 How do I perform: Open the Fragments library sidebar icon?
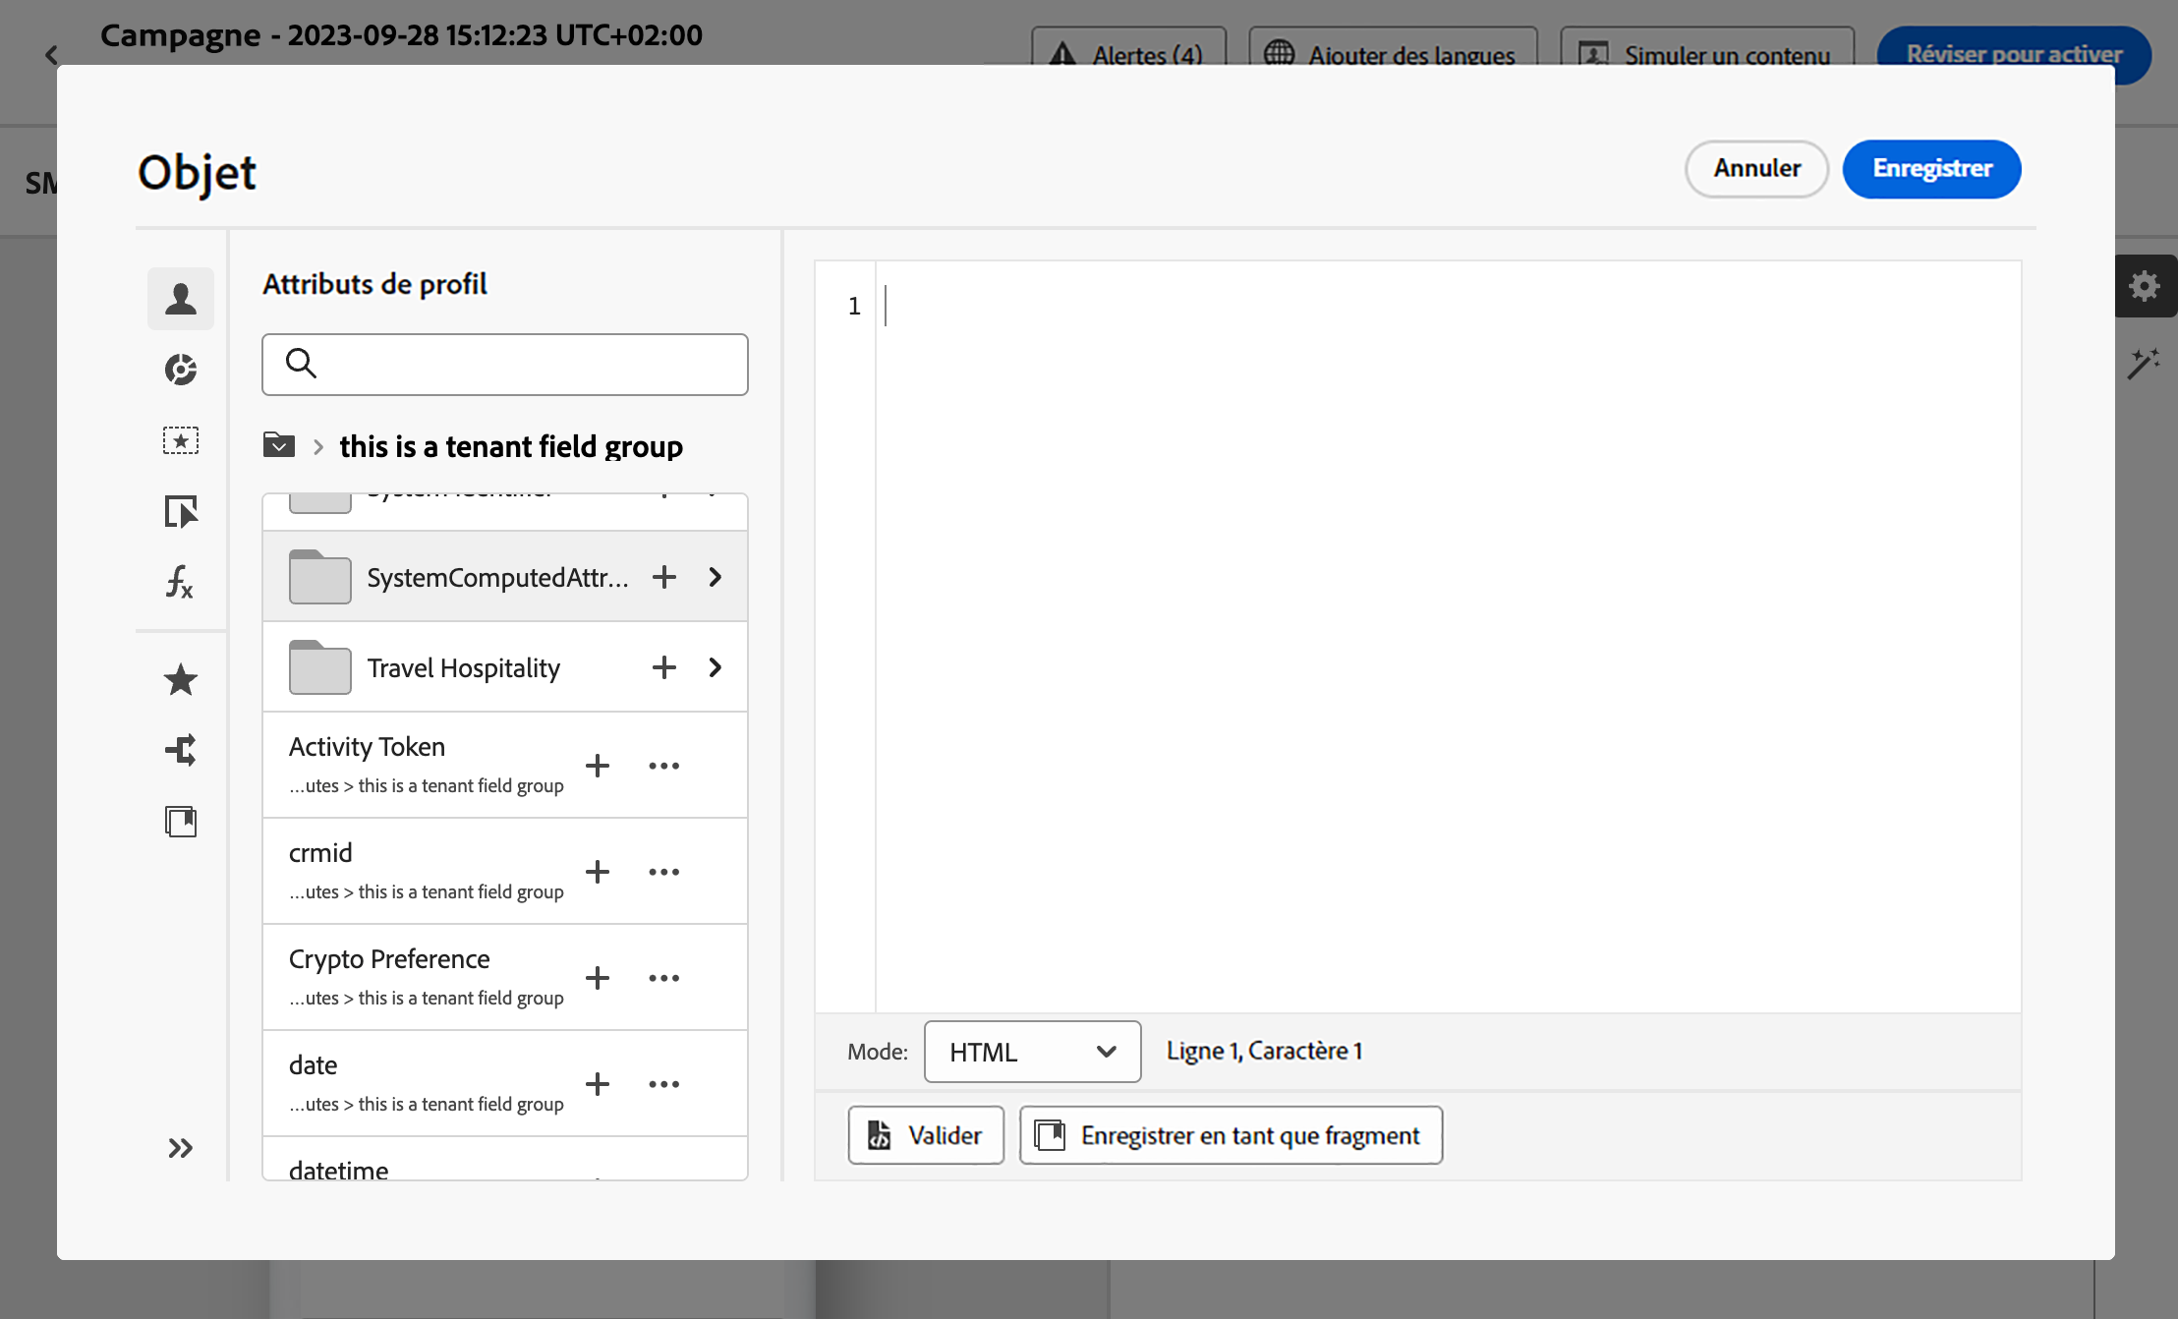[x=181, y=822]
